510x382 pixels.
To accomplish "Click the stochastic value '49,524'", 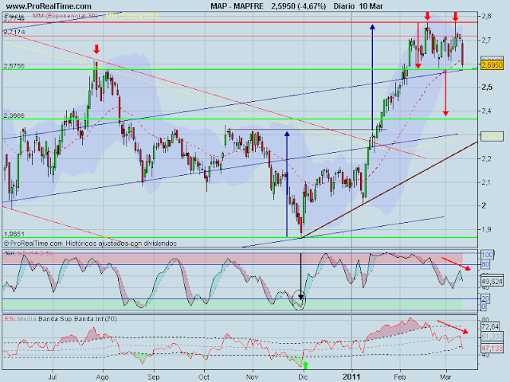I will (492, 281).
